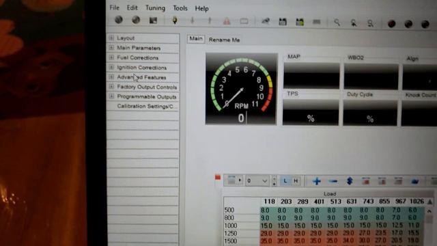
Task: Open the Help menu
Action: click(x=201, y=9)
